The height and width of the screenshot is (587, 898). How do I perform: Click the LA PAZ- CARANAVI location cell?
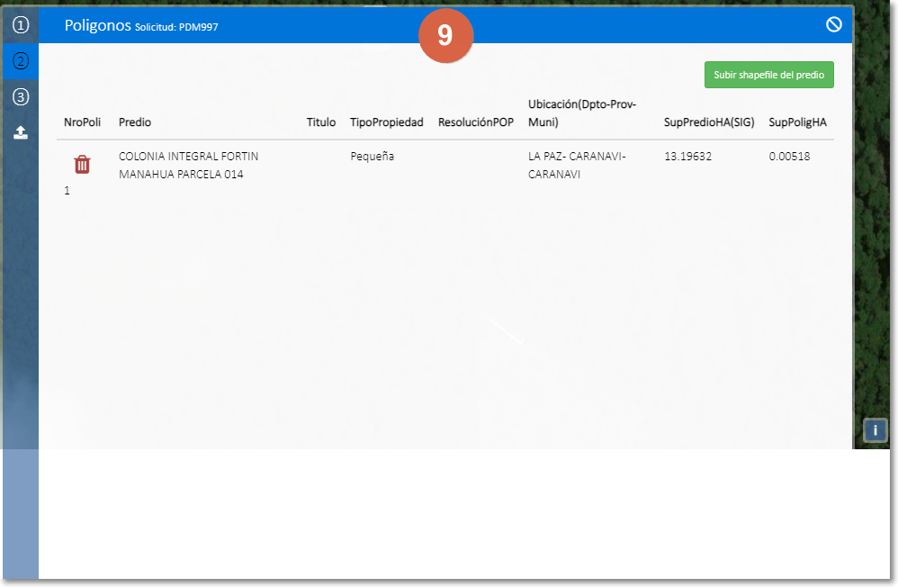(576, 165)
